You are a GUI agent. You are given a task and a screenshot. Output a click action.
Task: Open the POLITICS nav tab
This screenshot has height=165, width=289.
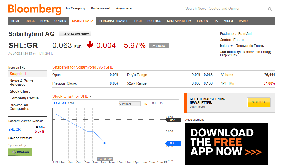154,21
